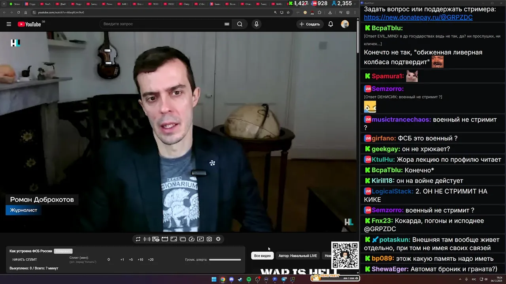Open the Windows Start menu
506x284 pixels.
pos(214,279)
